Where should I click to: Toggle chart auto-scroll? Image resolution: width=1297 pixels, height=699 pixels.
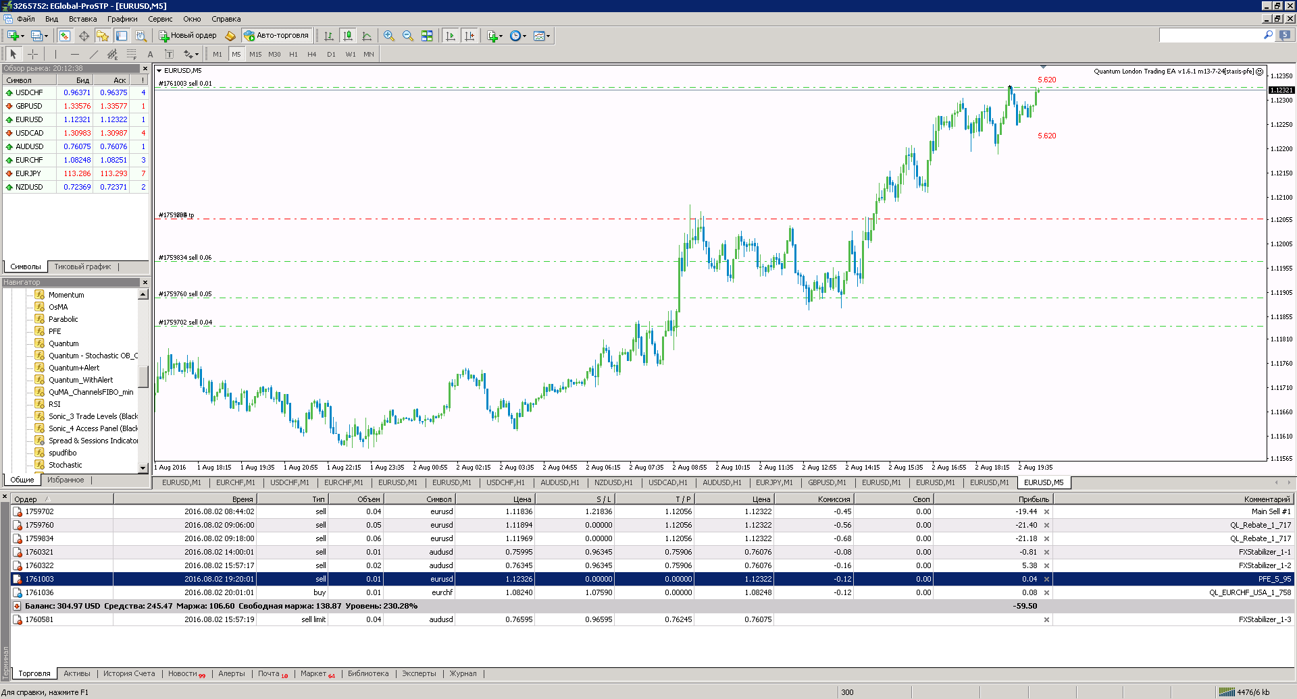[x=451, y=36]
